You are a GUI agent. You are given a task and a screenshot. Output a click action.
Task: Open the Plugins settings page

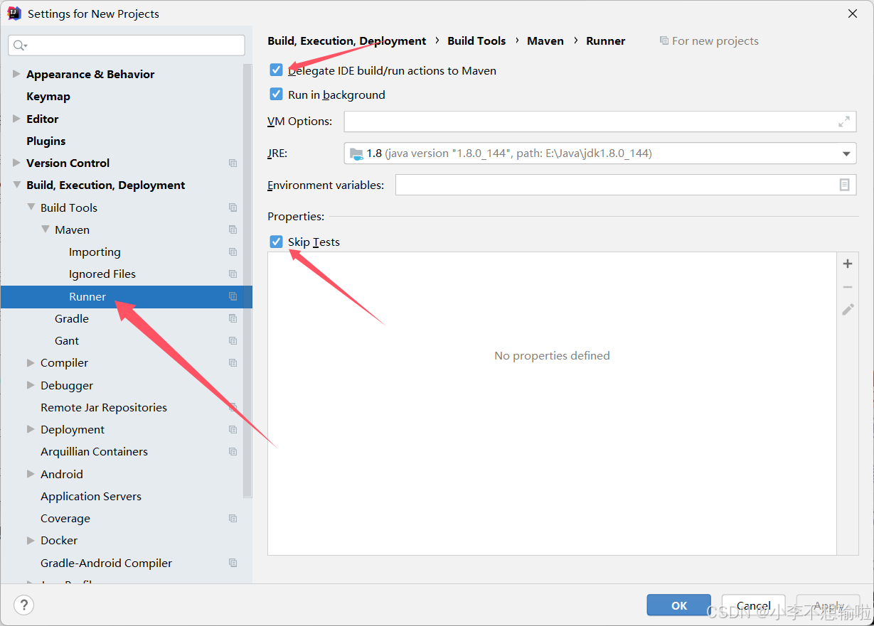(x=46, y=141)
